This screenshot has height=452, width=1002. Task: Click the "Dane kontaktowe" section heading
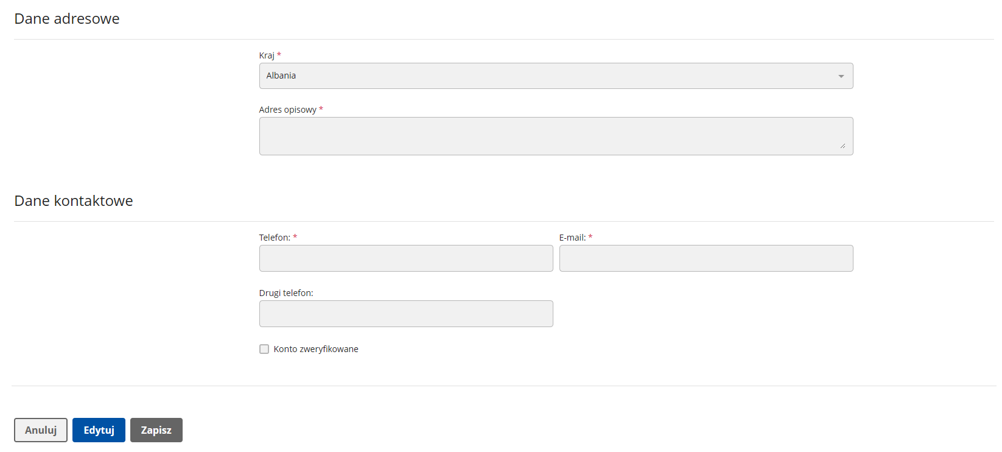pyautogui.click(x=74, y=201)
